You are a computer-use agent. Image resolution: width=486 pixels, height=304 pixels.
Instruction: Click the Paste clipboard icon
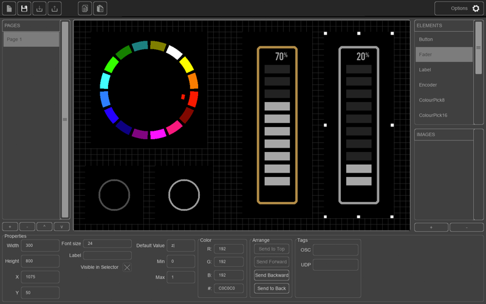click(100, 9)
